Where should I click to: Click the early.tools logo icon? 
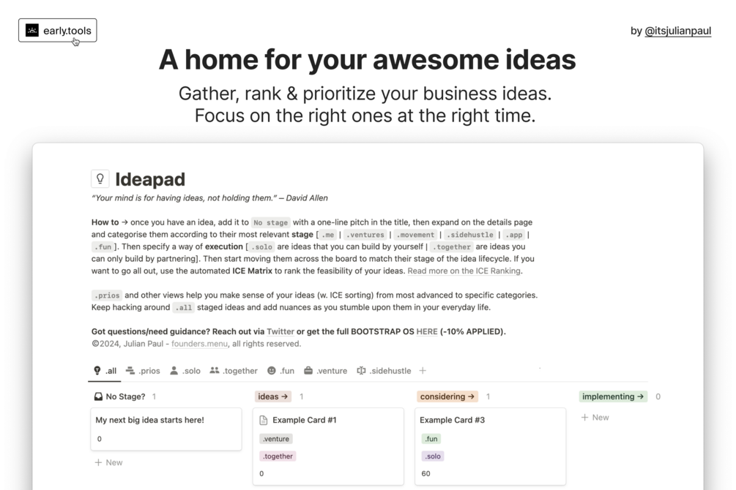tap(32, 30)
